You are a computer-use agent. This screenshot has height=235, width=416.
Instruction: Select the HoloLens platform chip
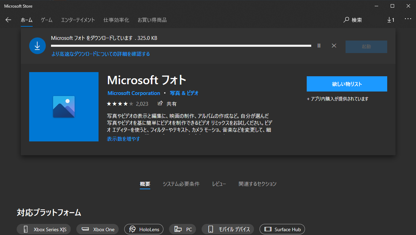(x=144, y=229)
